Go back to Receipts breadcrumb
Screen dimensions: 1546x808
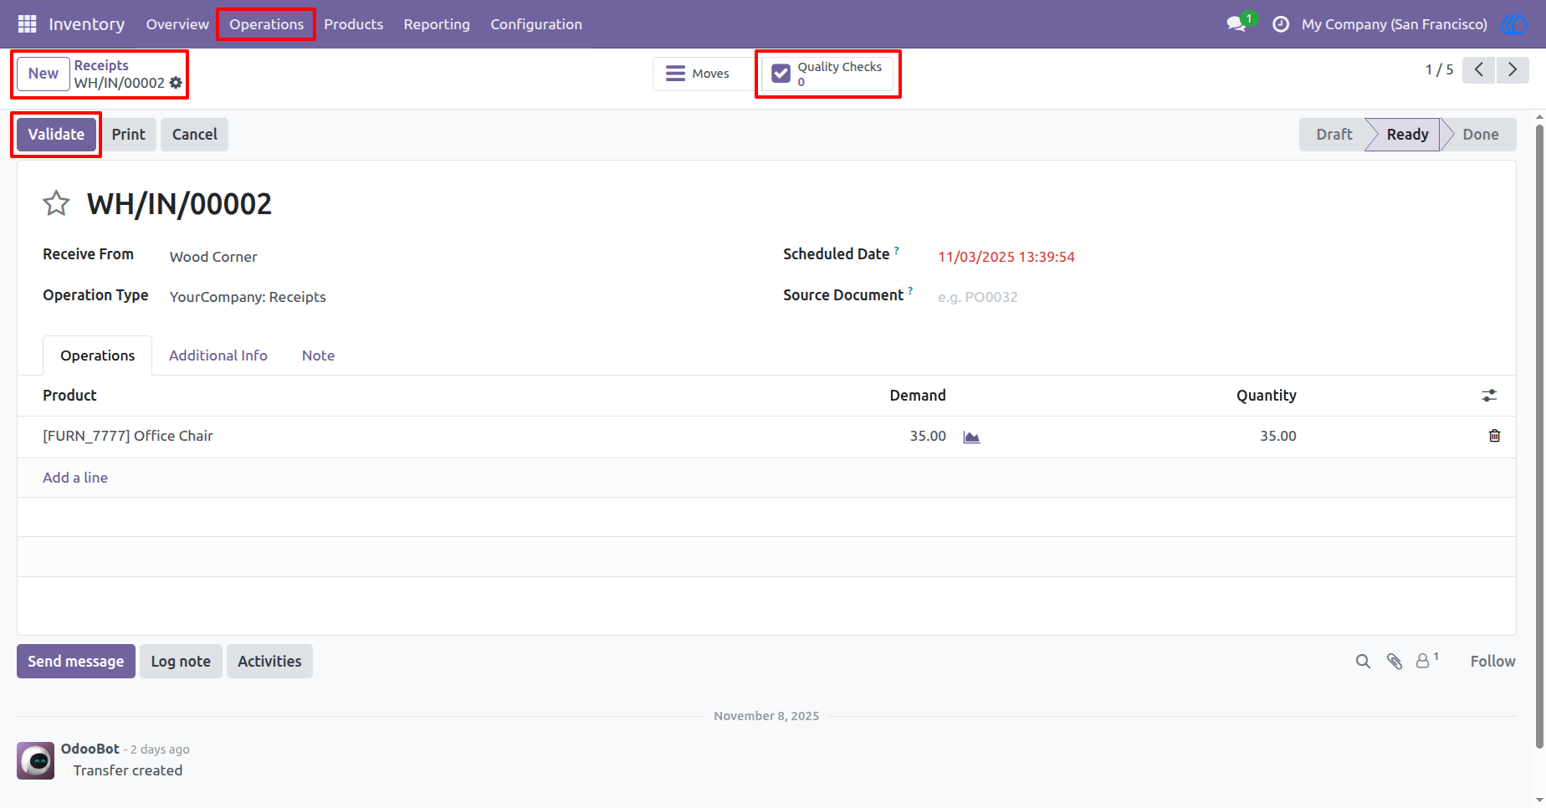(101, 65)
